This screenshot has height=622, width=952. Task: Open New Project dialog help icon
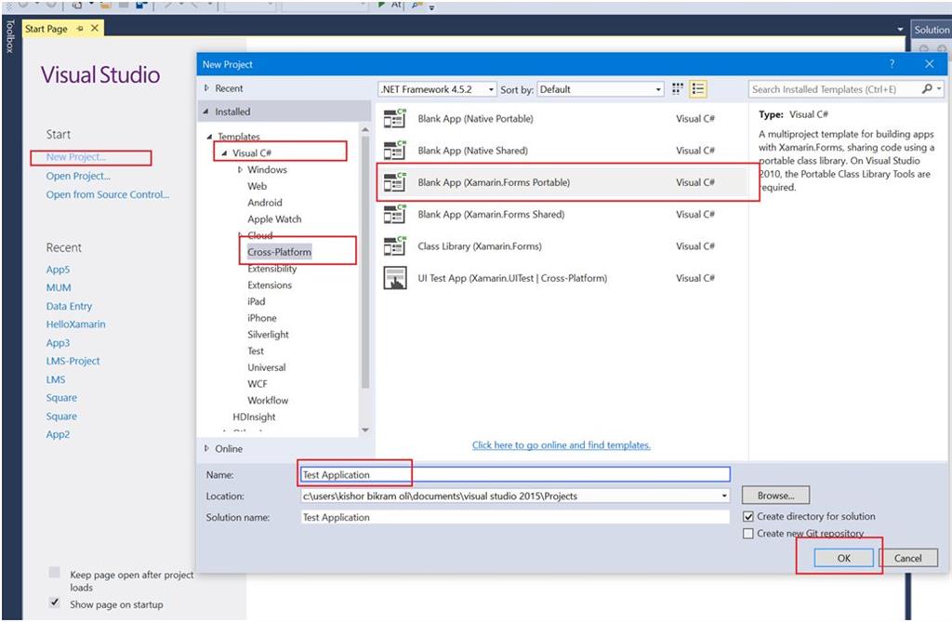pos(892,64)
